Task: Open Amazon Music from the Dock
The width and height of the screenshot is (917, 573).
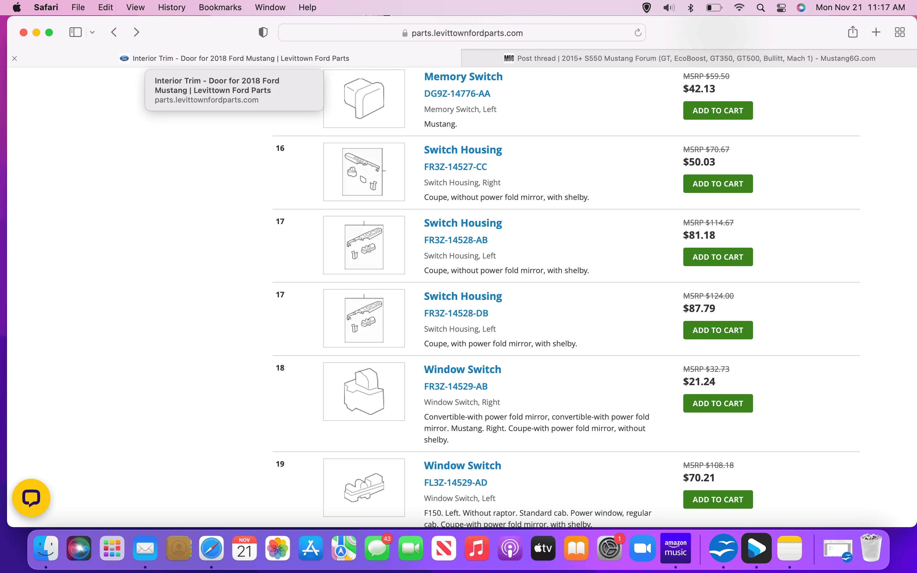Action: coord(676,548)
